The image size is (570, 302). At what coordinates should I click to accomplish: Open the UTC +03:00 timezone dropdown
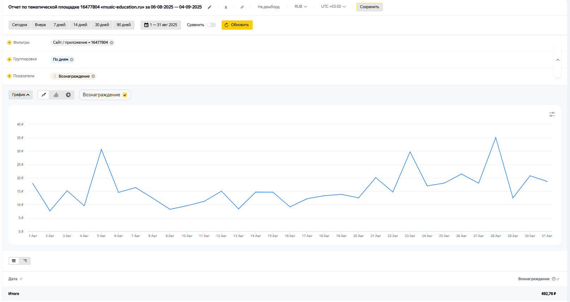tap(333, 7)
